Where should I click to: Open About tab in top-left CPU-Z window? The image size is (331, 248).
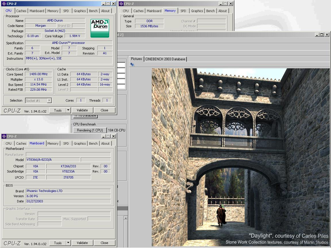coord(105,11)
